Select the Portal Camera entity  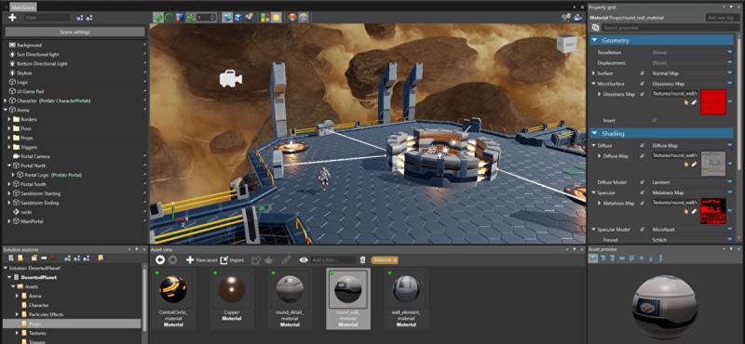coord(35,156)
